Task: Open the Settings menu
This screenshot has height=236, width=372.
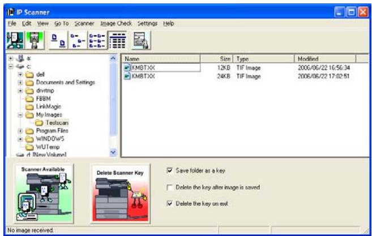Action: click(x=147, y=23)
